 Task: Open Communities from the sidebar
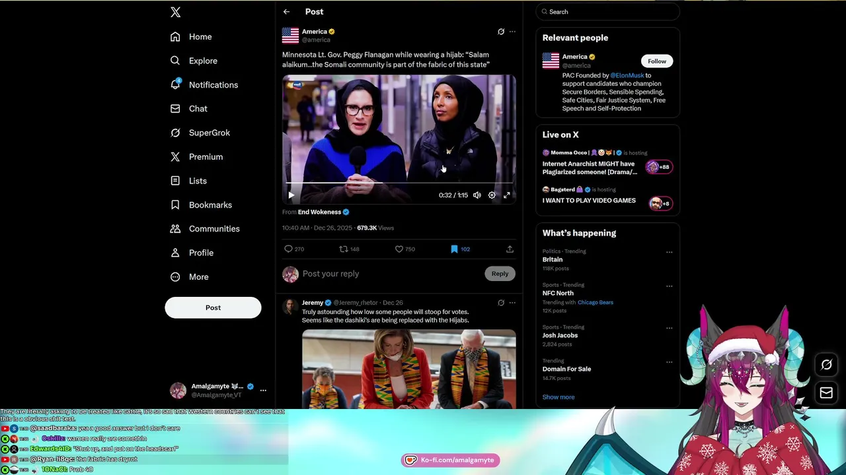coord(204,229)
